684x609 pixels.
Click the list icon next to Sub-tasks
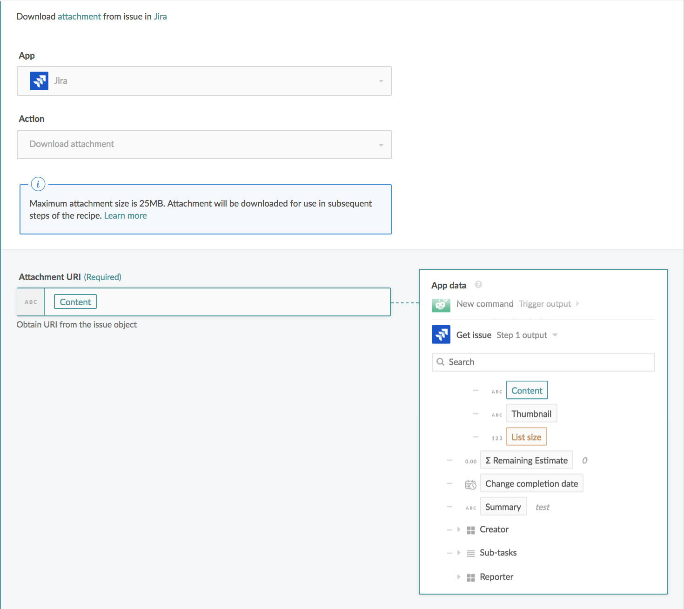pos(470,553)
